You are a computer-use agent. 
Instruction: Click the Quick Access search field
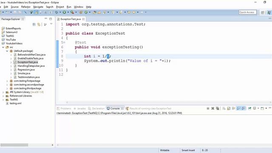click(x=247, y=12)
